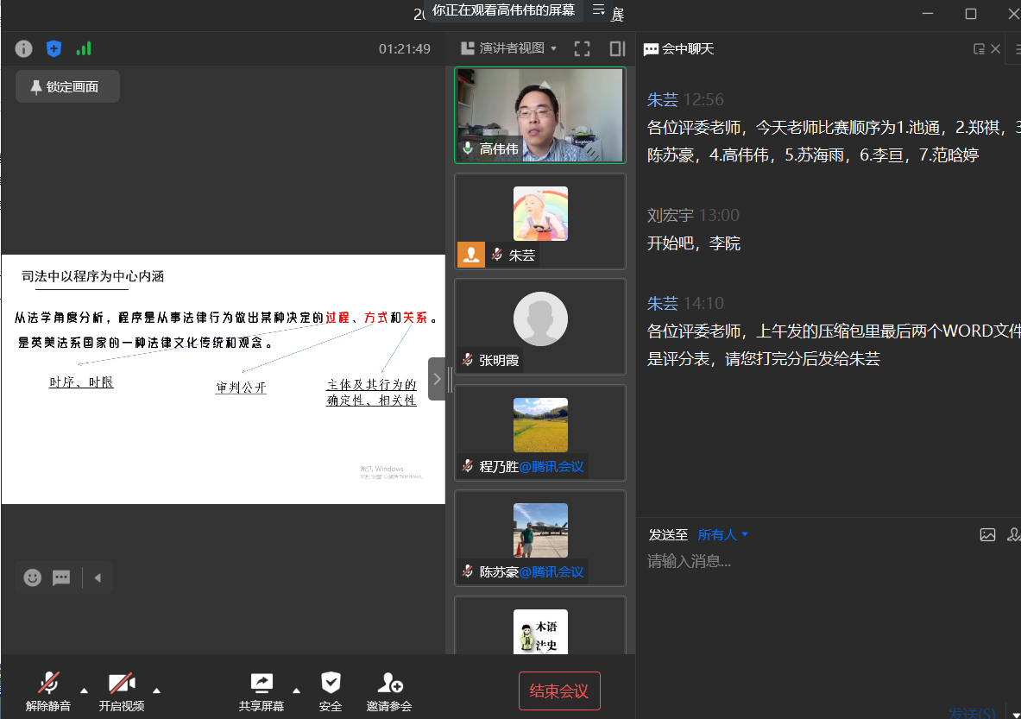Click the meeting info icon

click(x=23, y=48)
